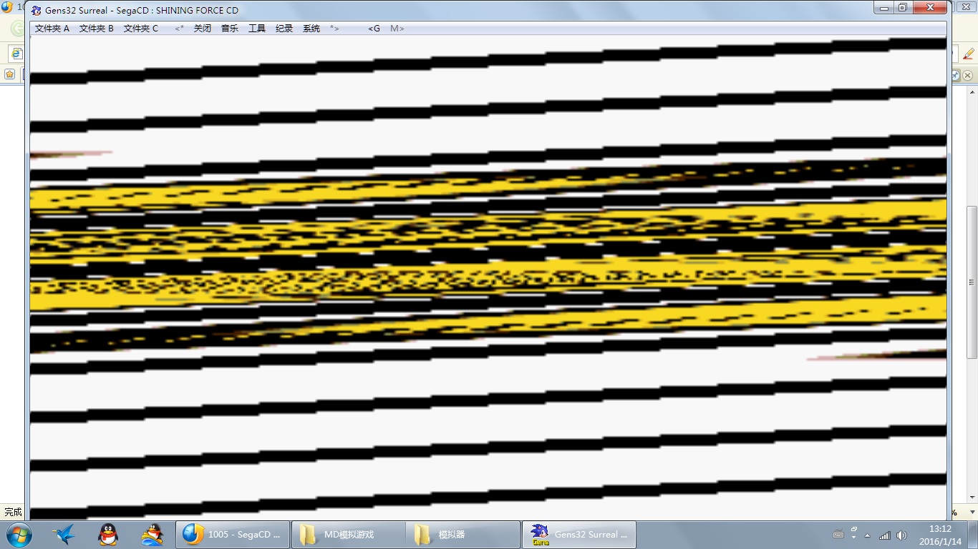Click the round X icon in browser toolbar
The width and height of the screenshot is (978, 549).
point(967,75)
